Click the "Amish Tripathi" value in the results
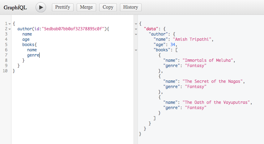 (193, 39)
